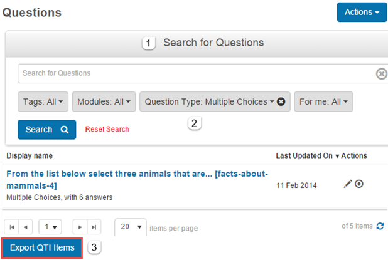Clear the search field with the X icon
Screen dimensions: 388x260
[381, 74]
